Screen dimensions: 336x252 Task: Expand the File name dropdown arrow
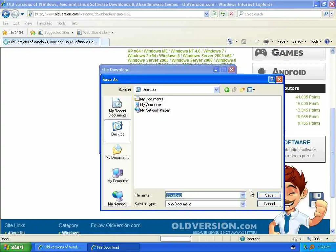coord(243,195)
